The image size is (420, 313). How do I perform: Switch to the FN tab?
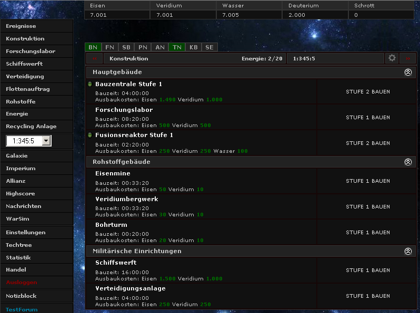109,47
